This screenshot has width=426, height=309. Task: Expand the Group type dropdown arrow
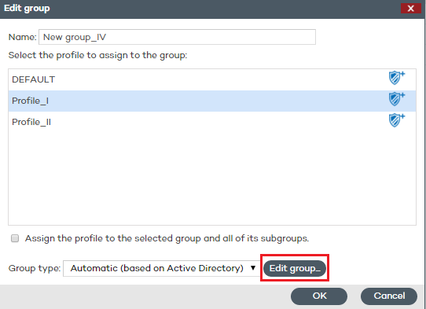[253, 268]
